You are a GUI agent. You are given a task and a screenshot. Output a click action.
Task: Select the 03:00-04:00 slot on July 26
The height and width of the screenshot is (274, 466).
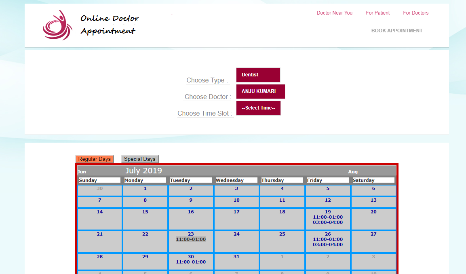coord(328,244)
